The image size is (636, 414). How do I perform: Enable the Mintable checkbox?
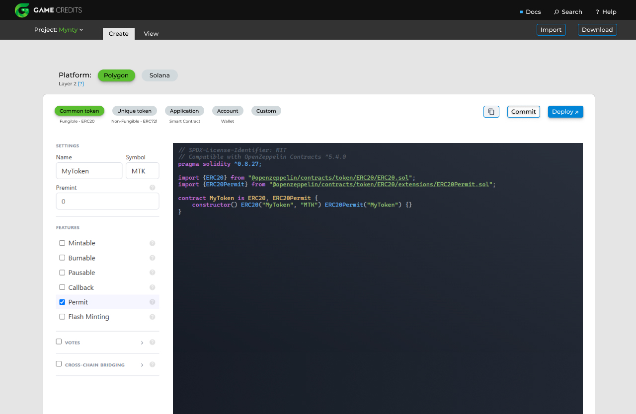[x=62, y=243]
